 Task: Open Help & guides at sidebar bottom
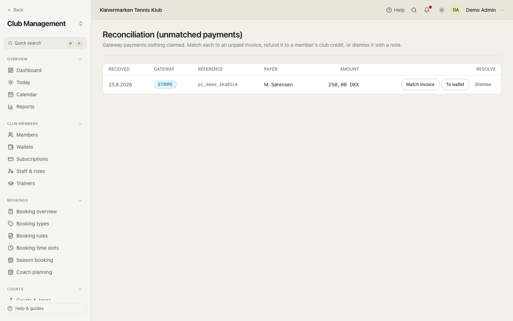45,309
